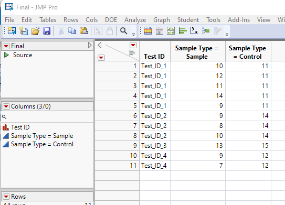Image resolution: width=285 pixels, height=205 pixels.
Task: Click the Cut scissors icon
Action: pos(61,31)
